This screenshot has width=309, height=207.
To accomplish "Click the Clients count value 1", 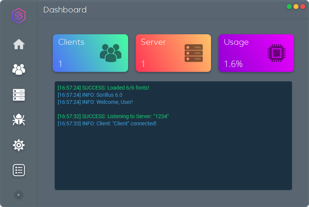I will pos(60,64).
